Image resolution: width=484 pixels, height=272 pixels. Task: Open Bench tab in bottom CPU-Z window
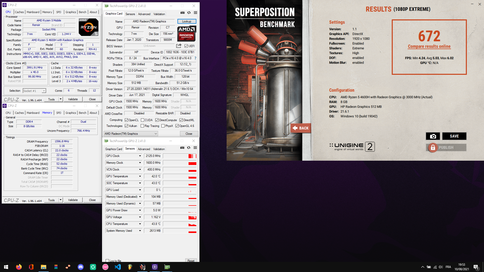82,113
